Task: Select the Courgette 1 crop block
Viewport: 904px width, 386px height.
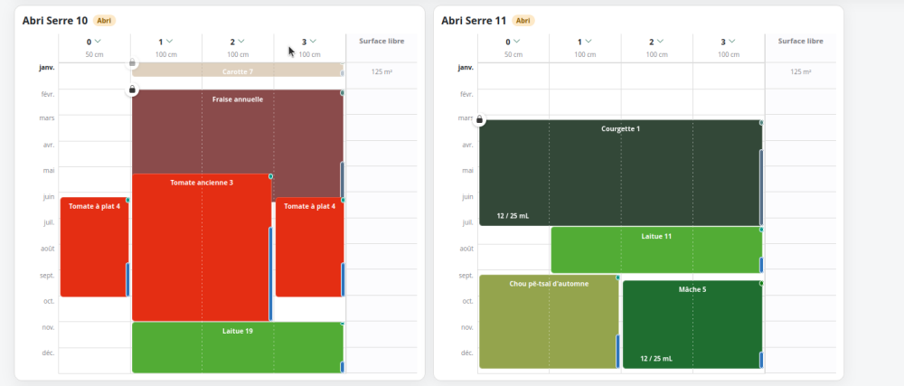Action: pyautogui.click(x=621, y=173)
